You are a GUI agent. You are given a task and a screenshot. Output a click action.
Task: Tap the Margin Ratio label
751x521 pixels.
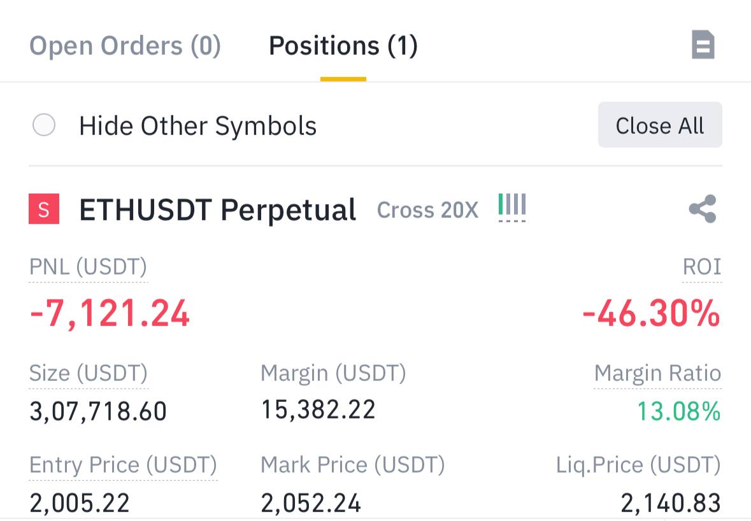pyautogui.click(x=657, y=373)
